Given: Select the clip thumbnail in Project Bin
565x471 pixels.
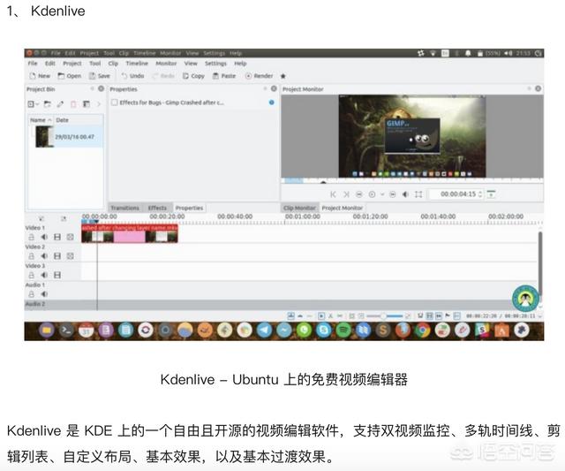Looking at the screenshot, I should click(44, 136).
